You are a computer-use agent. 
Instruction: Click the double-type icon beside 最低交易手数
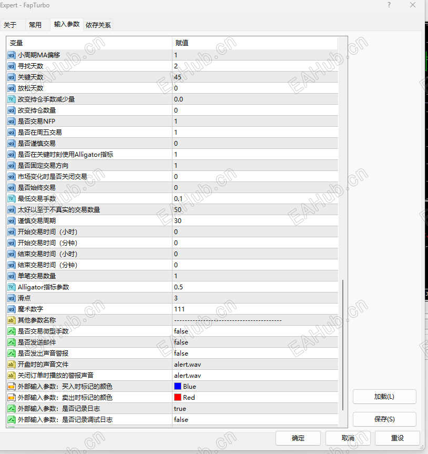click(x=11, y=199)
